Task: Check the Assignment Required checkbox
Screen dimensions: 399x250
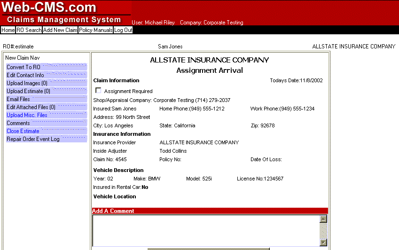Action: pyautogui.click(x=98, y=91)
